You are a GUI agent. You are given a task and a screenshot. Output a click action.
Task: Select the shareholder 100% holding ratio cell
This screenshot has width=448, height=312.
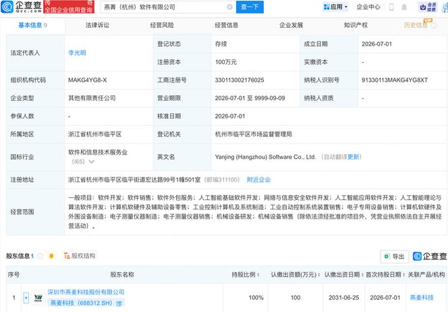tap(256, 298)
